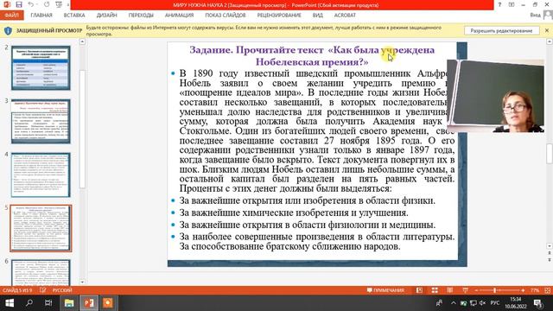The height and width of the screenshot is (311, 553).
Task: Open the ПОКАЗ СЛАЙДОВ ribbon tab
Action: (x=226, y=16)
